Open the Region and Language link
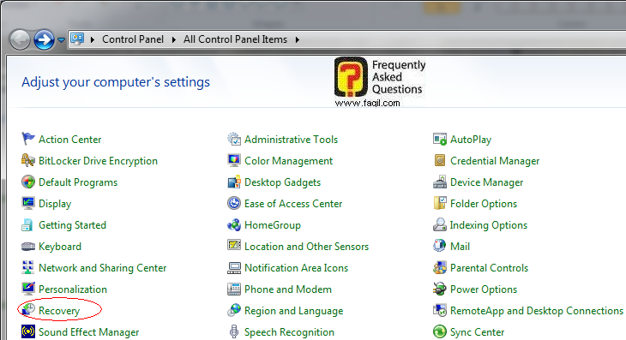 pos(294,311)
